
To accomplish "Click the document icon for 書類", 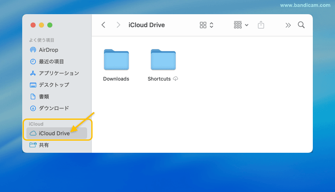I will (33, 96).
